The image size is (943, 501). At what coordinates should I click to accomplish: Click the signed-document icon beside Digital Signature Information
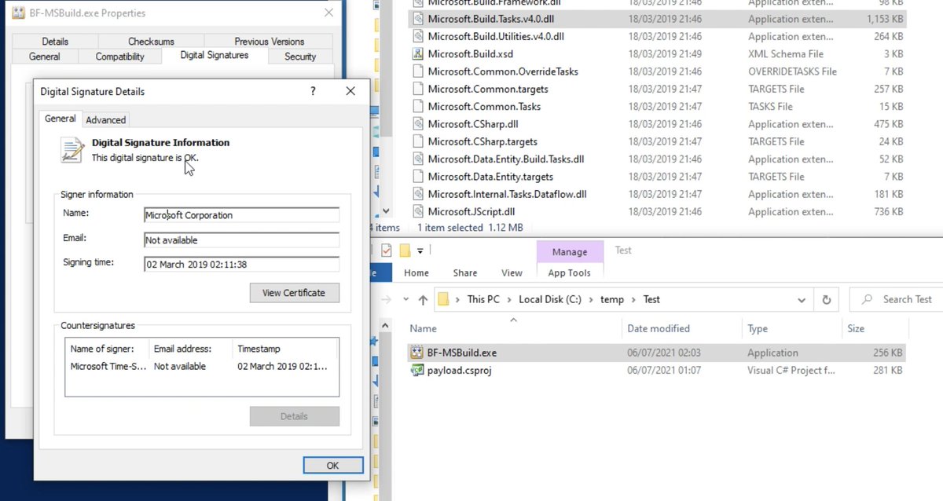click(x=72, y=149)
